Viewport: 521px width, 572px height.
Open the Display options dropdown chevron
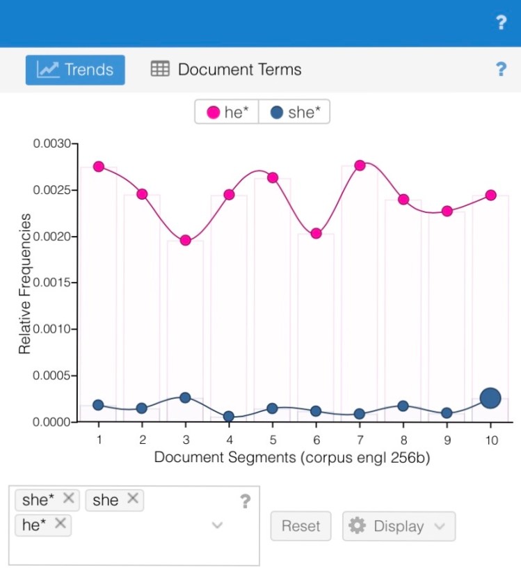(x=440, y=526)
